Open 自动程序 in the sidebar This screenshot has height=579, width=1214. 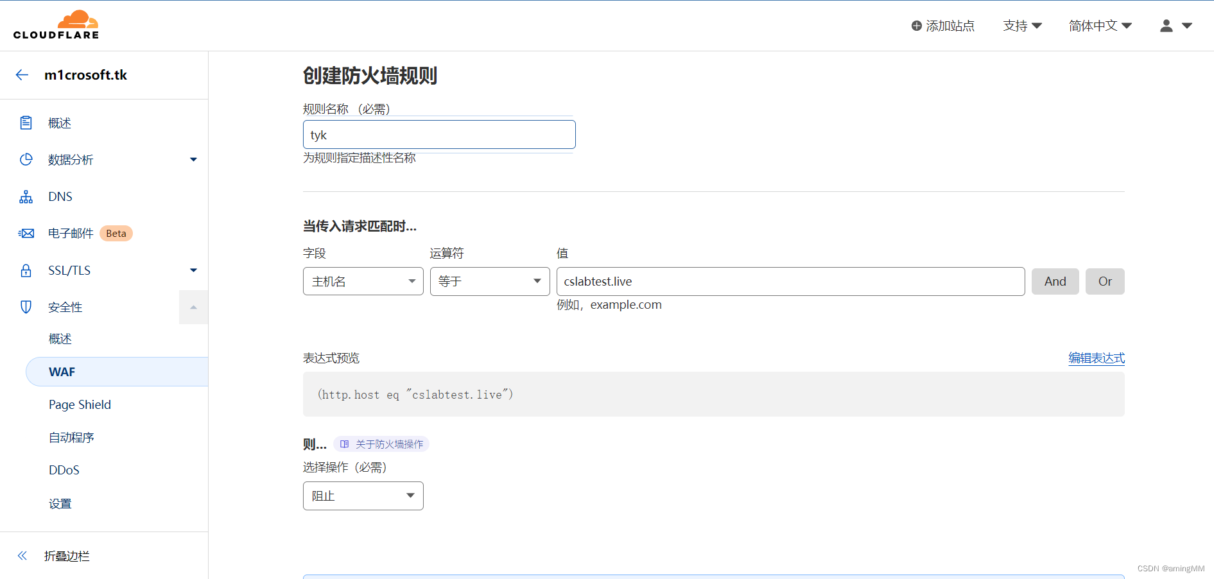(x=71, y=437)
